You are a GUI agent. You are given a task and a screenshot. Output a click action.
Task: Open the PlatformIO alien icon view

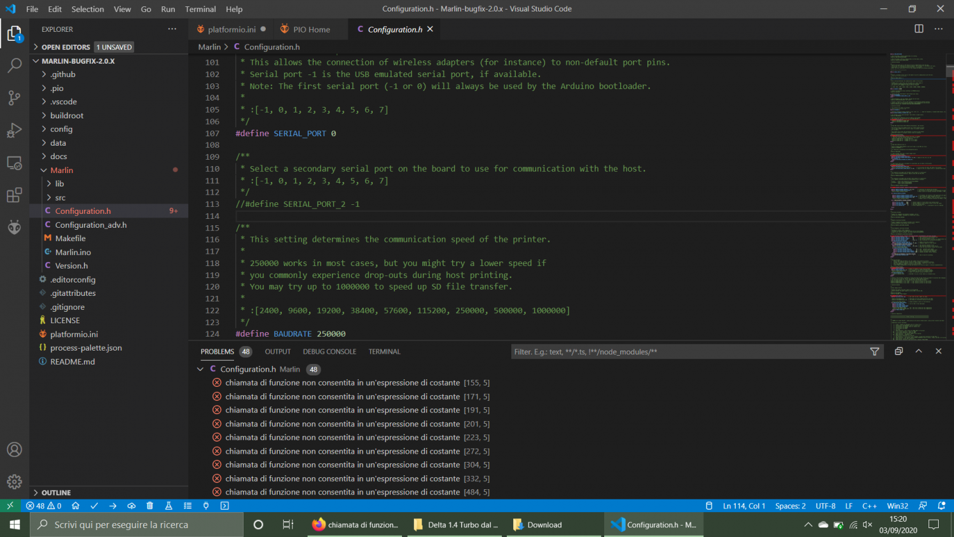(x=15, y=227)
